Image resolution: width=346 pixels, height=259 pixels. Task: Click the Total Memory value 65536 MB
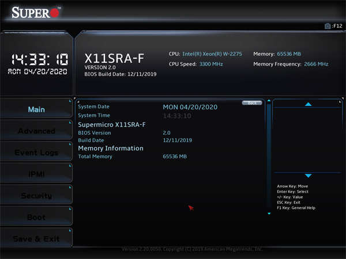coord(175,157)
